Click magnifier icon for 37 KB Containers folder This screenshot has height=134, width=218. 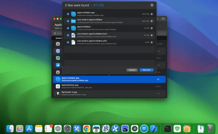point(152,28)
